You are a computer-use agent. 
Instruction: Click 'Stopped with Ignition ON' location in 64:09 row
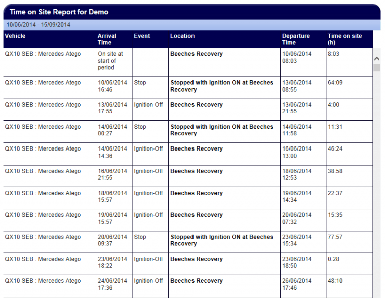[x=222, y=86]
